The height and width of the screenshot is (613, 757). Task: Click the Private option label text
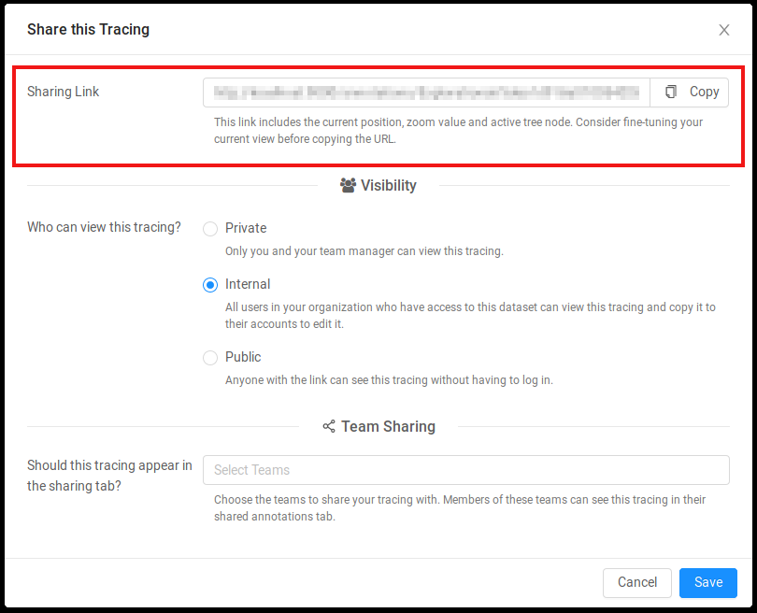point(246,228)
